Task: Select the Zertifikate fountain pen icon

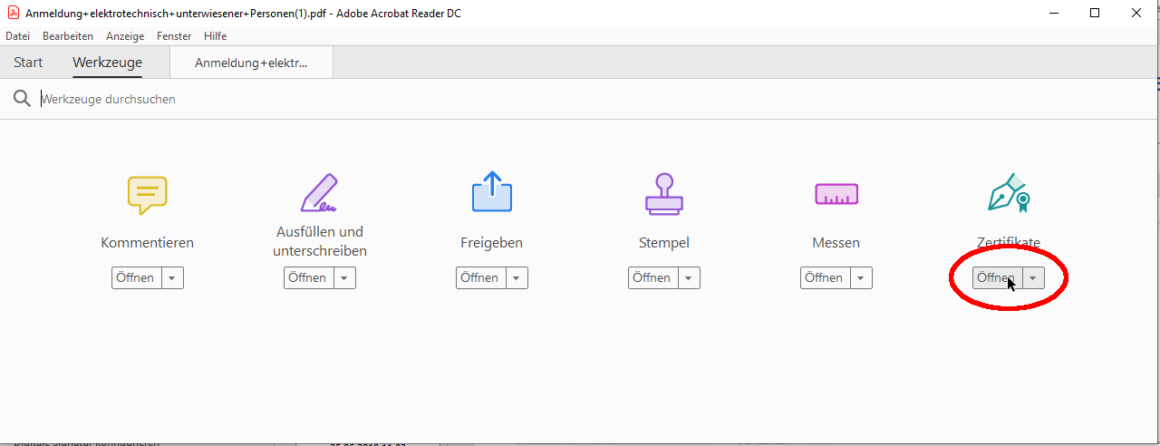Action: [x=1008, y=193]
